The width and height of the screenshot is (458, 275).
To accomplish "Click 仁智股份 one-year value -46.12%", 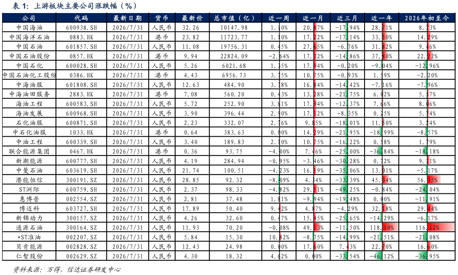I will pos(381,256).
